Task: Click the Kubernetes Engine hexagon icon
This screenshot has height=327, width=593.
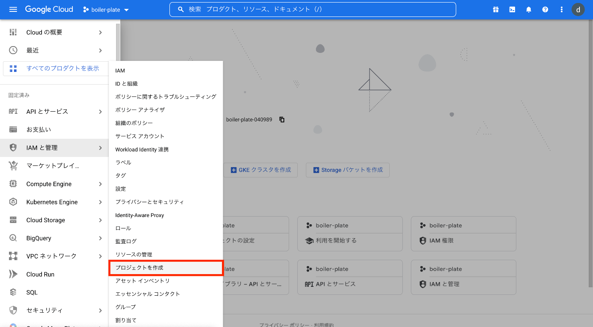Action: coord(13,202)
